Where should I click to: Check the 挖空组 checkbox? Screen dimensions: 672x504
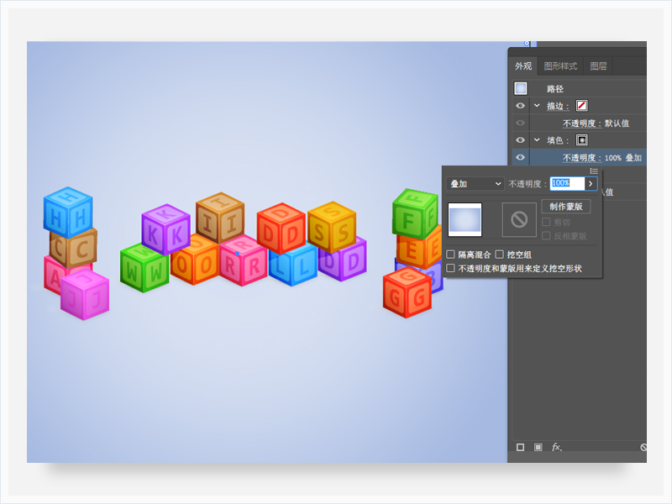(500, 255)
